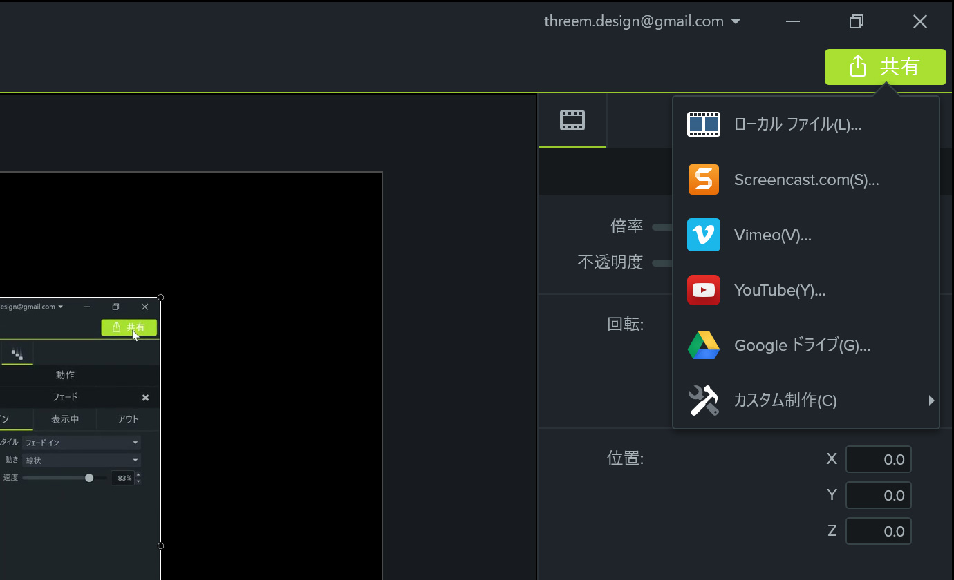Click the hammer and wrench custom production icon
Screen dimensions: 954x580
coord(703,400)
